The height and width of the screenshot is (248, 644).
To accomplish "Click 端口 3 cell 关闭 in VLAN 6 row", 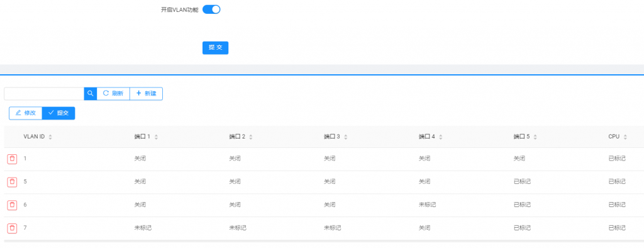I will point(330,205).
